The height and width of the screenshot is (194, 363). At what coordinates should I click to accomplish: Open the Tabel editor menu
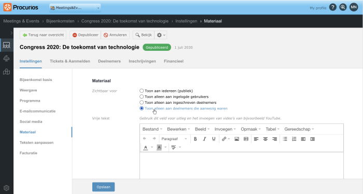point(272,129)
